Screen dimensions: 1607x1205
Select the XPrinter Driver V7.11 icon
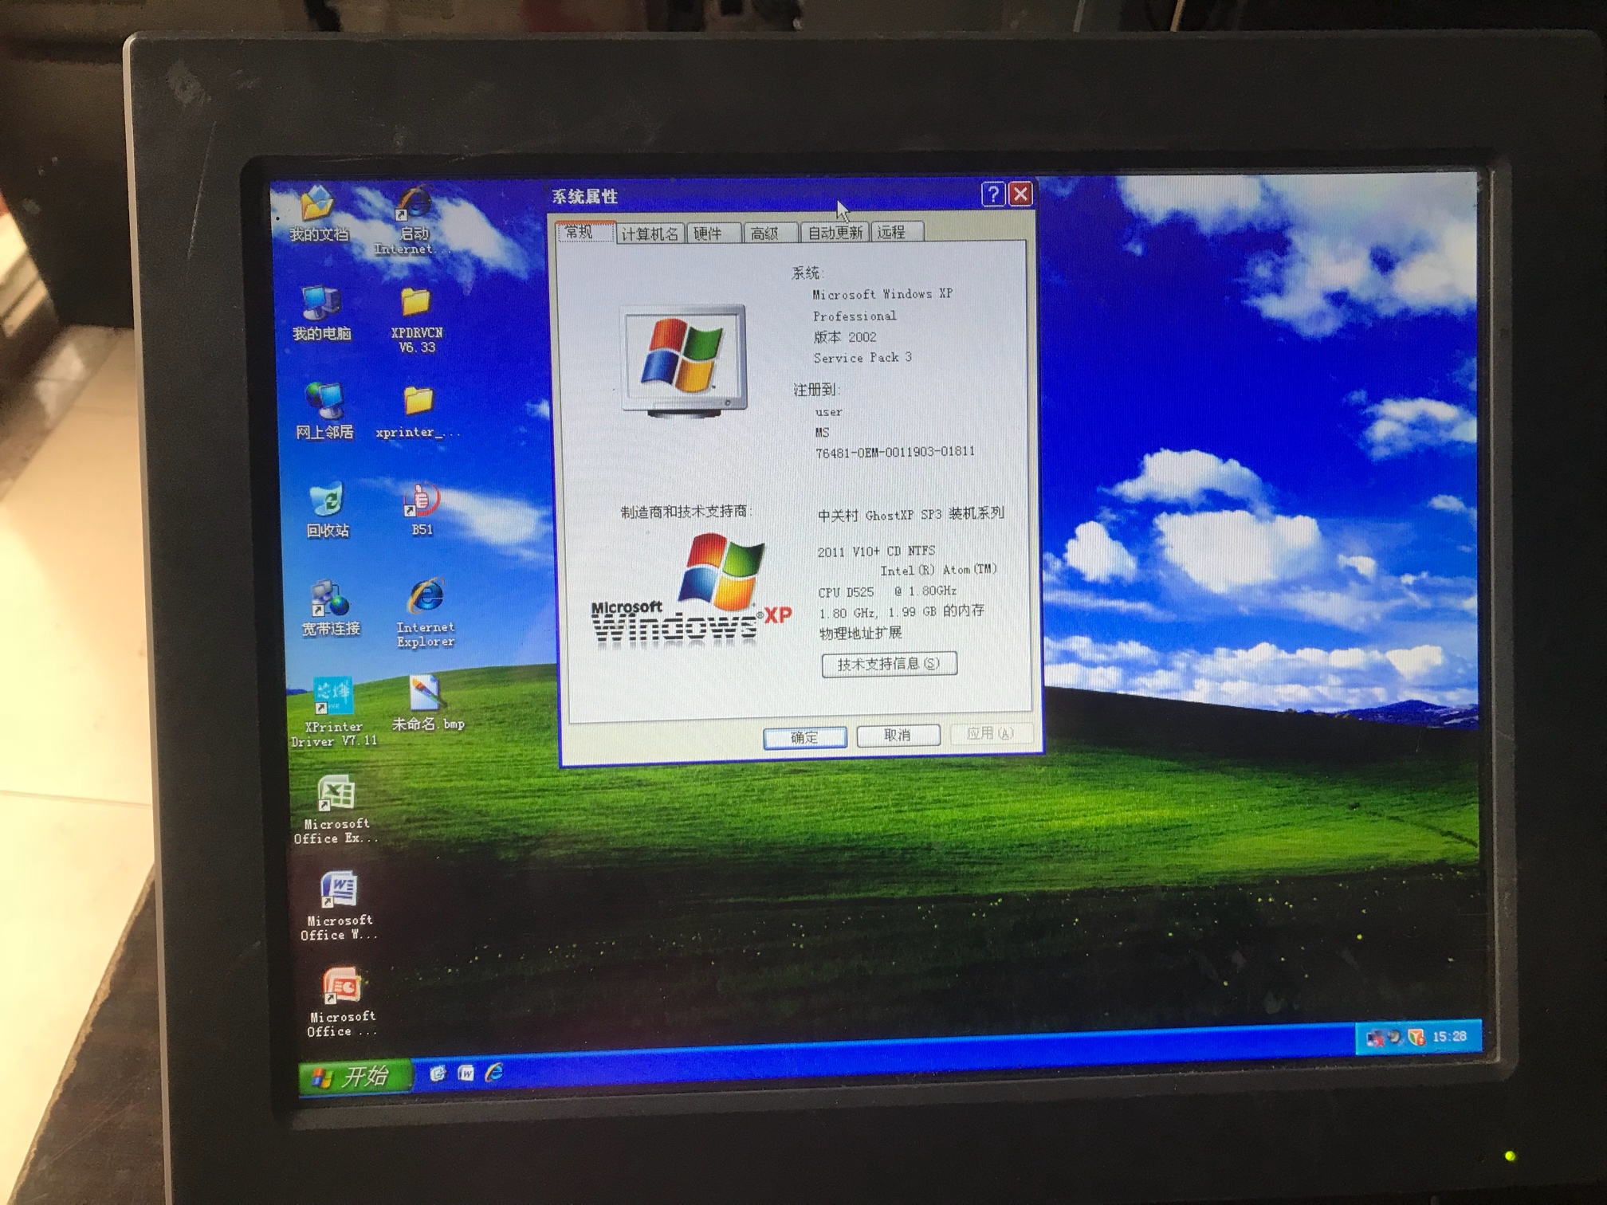tap(333, 711)
